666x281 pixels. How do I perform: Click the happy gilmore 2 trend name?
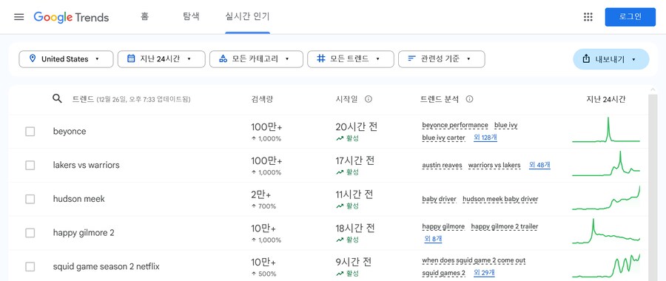pyautogui.click(x=84, y=233)
